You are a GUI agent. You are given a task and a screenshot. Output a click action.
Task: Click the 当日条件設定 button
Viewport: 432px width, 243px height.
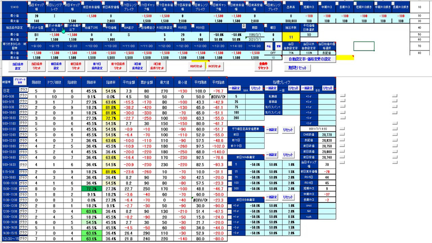[x=18, y=66]
